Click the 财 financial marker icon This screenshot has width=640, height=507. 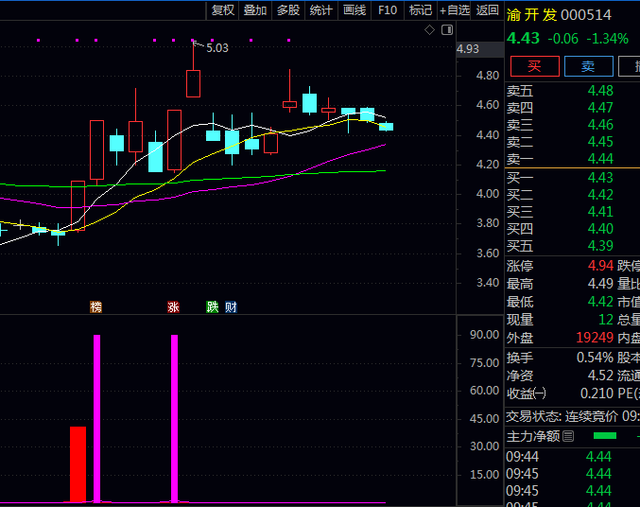pos(231,307)
